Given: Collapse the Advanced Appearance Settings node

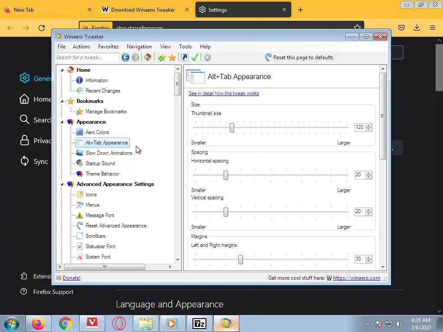Looking at the screenshot, I should point(62,184).
